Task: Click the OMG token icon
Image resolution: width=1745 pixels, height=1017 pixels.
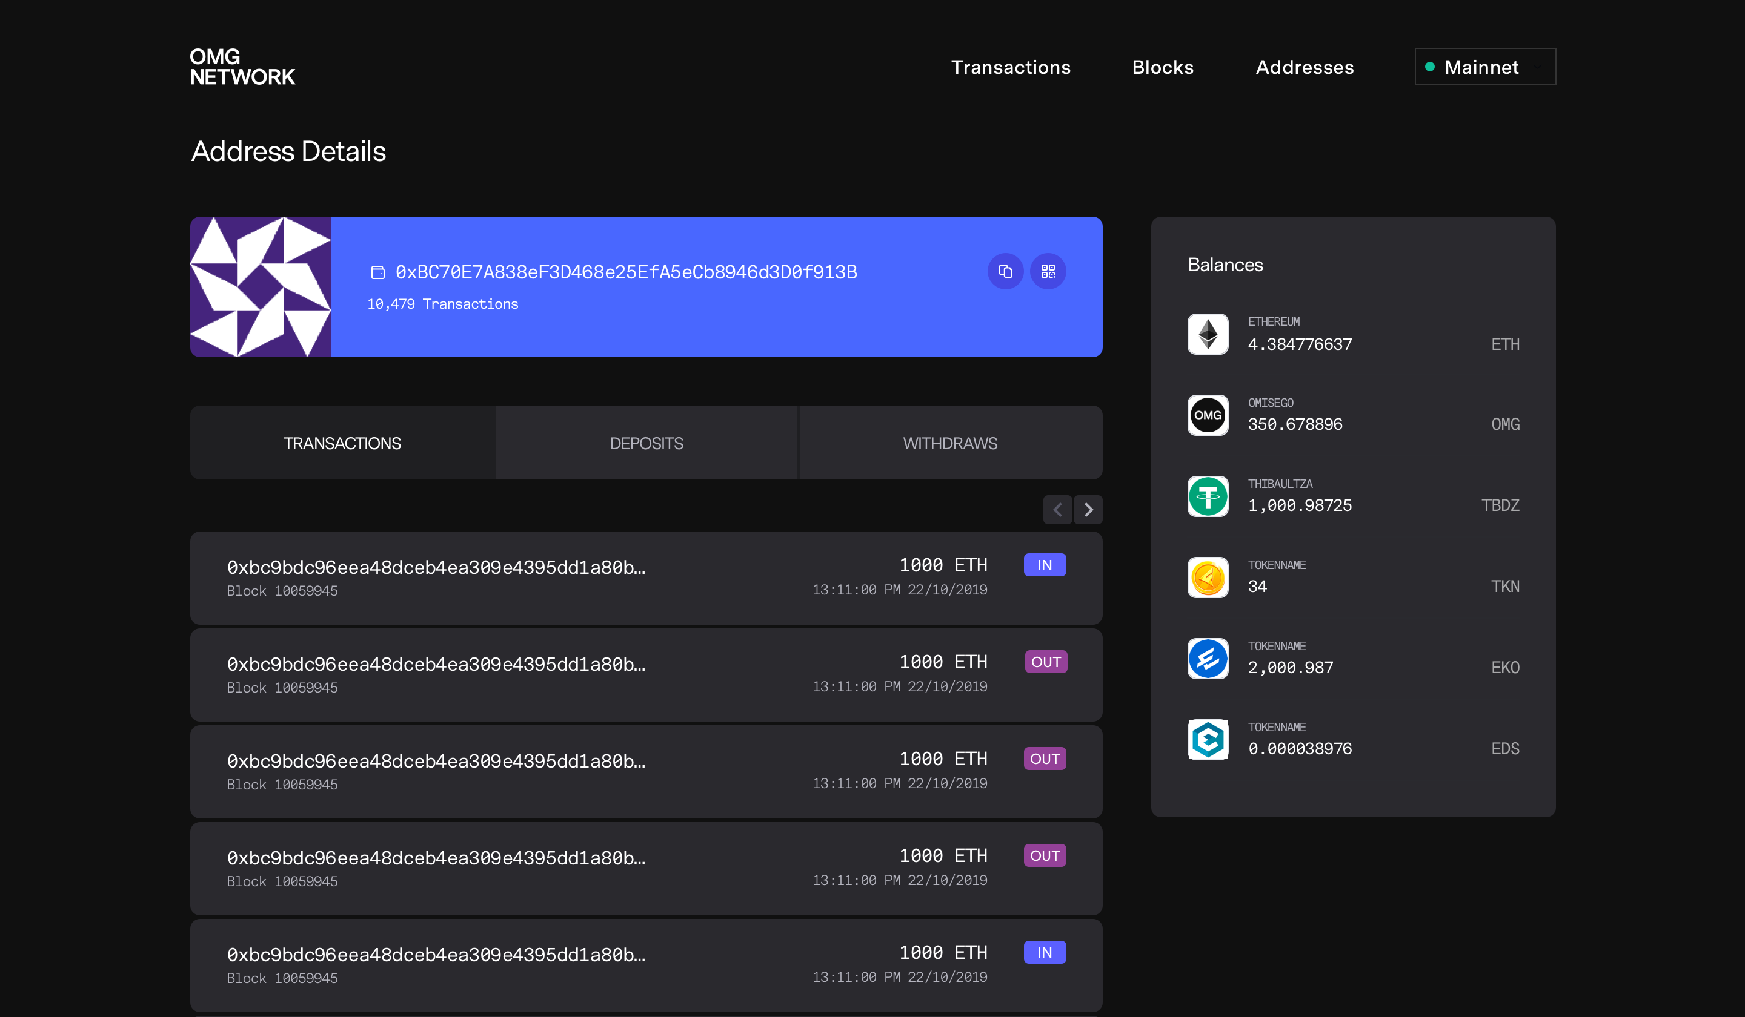Action: (x=1208, y=415)
